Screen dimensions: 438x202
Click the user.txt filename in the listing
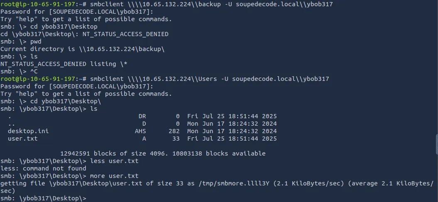tap(22, 139)
